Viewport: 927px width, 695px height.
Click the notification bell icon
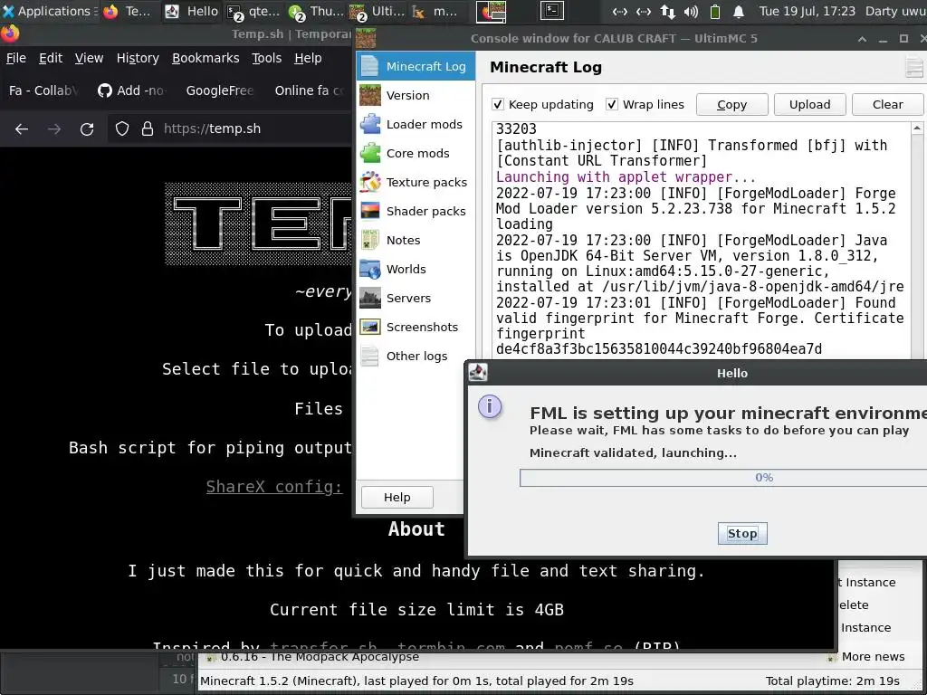pos(739,11)
